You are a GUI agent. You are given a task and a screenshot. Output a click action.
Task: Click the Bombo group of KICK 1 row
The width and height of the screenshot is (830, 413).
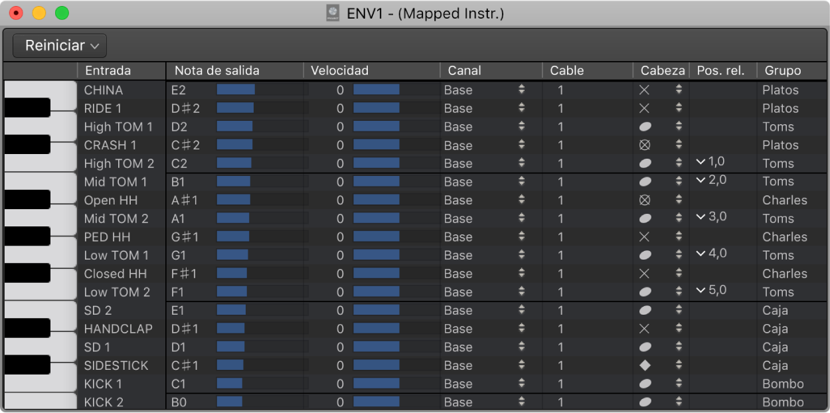783,384
